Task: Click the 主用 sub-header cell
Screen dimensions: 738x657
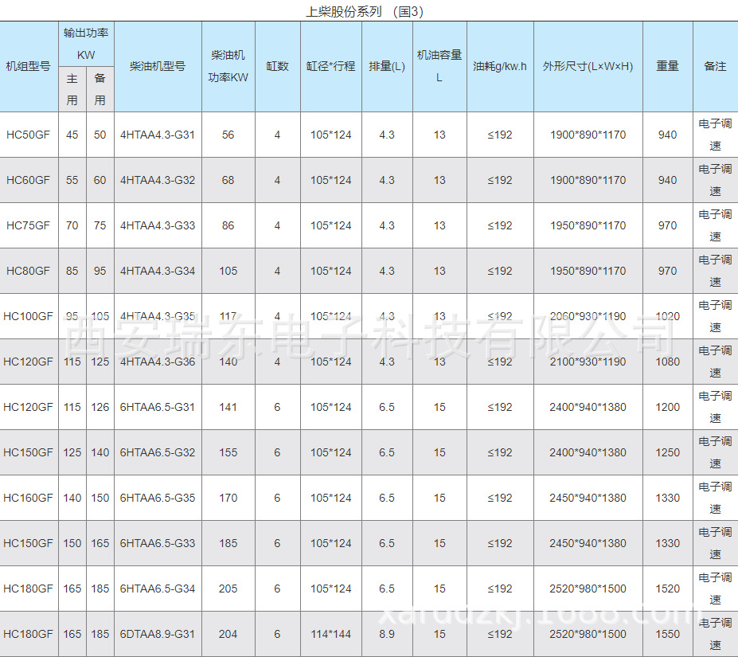Action: tap(72, 89)
